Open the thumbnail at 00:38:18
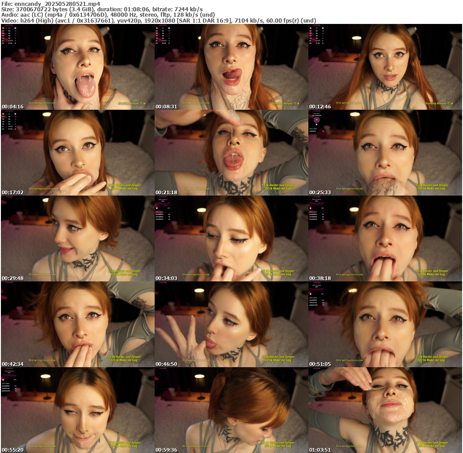This screenshot has height=453, width=463. coord(385,238)
